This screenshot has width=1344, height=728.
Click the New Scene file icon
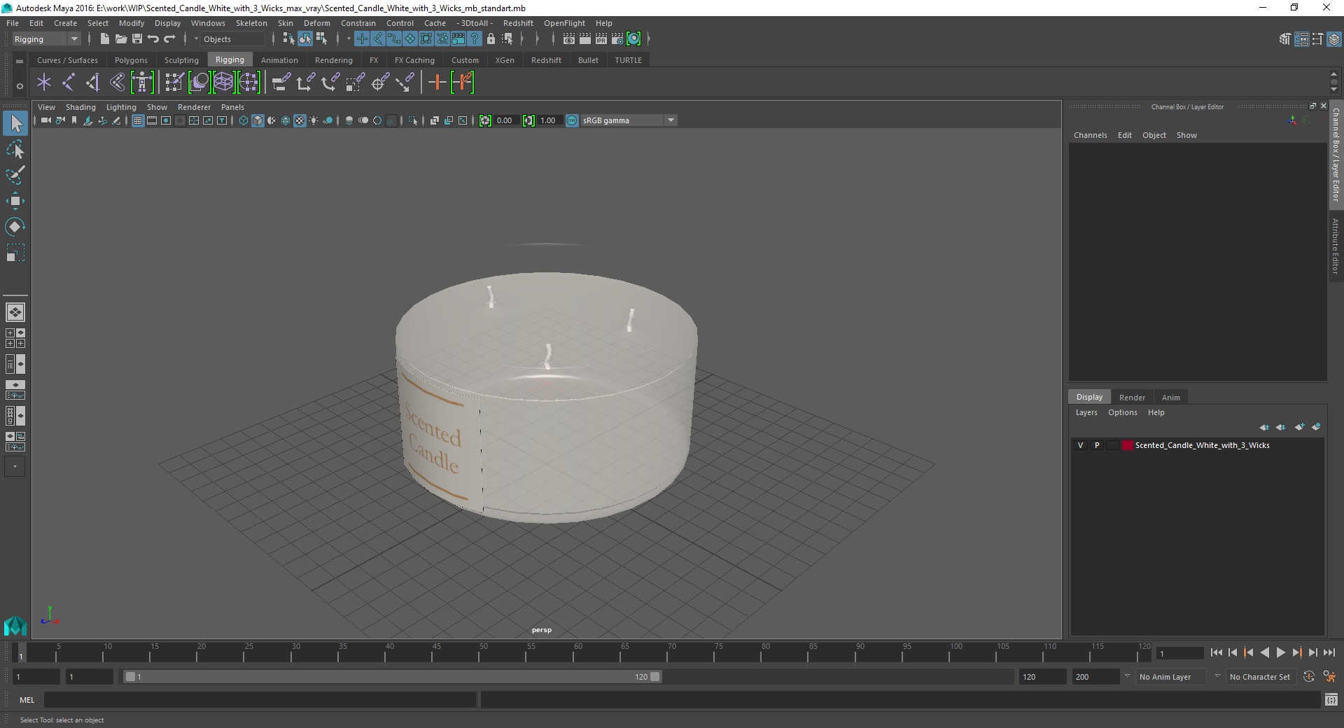click(104, 39)
